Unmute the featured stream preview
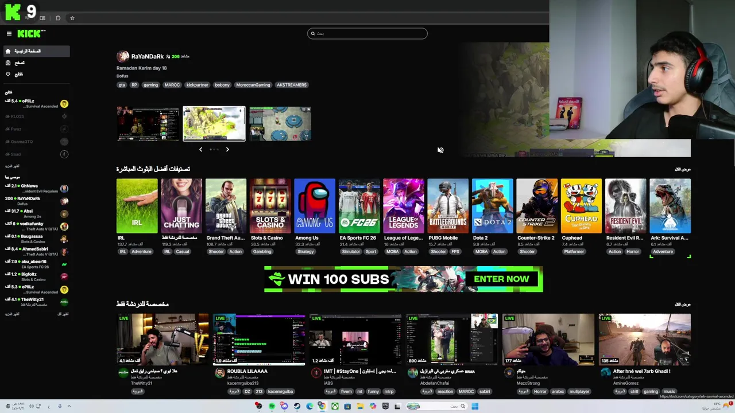 pyautogui.click(x=440, y=150)
